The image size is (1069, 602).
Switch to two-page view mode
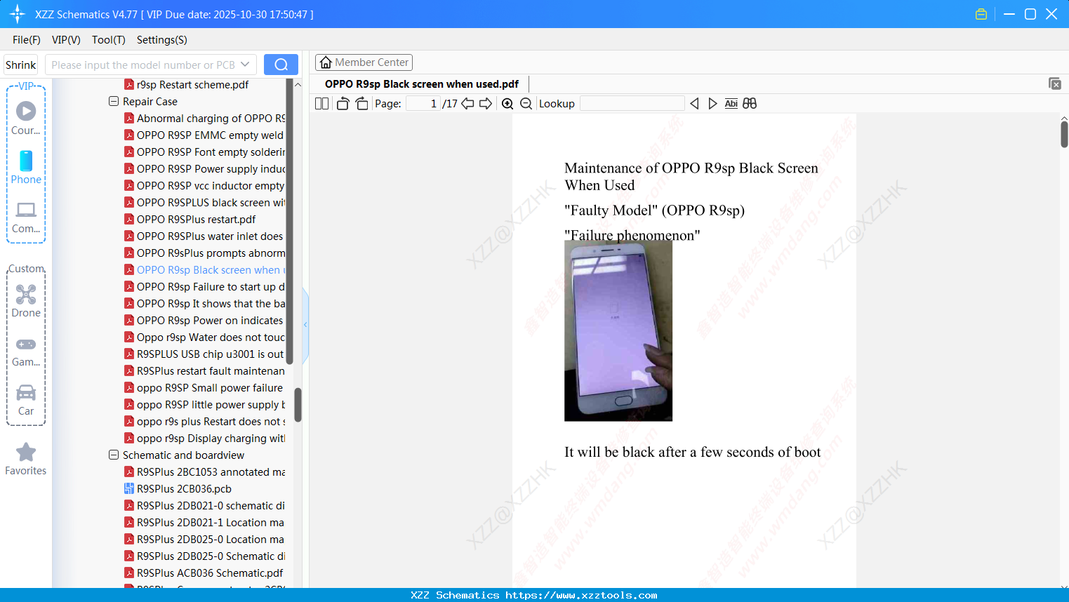321,103
